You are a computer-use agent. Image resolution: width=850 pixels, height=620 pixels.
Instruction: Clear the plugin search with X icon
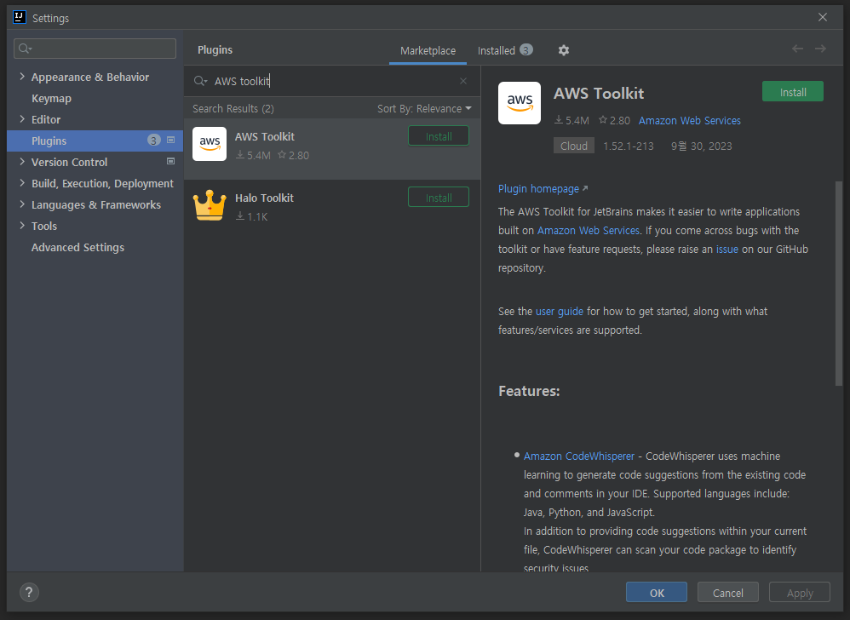(463, 81)
